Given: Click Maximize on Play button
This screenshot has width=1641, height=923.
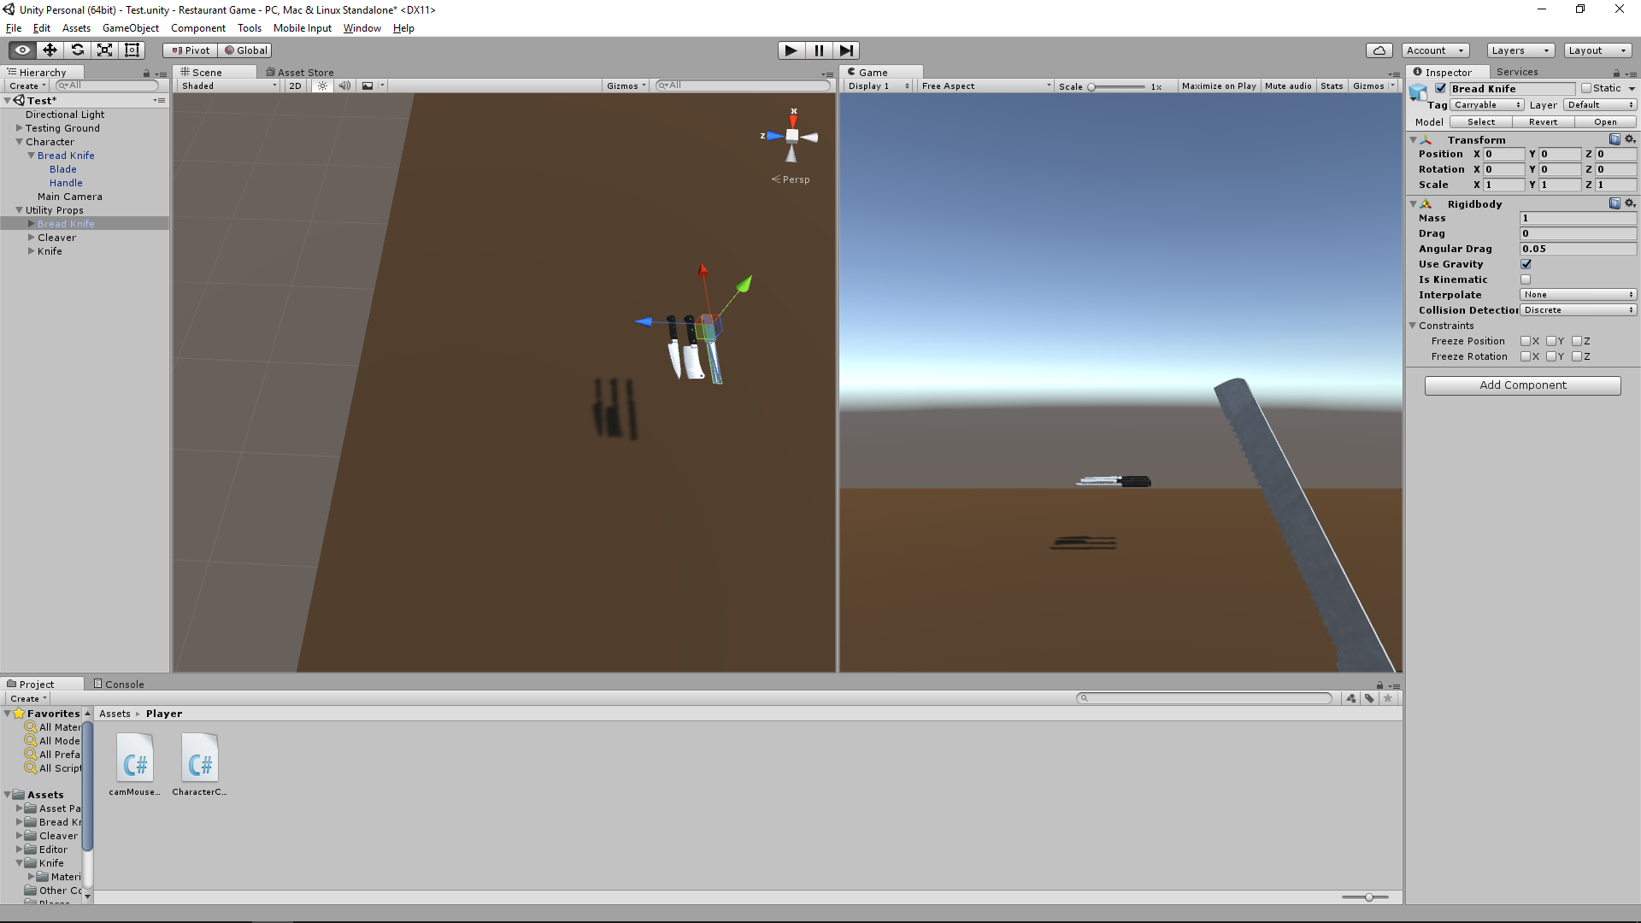Looking at the screenshot, I should (x=1219, y=86).
